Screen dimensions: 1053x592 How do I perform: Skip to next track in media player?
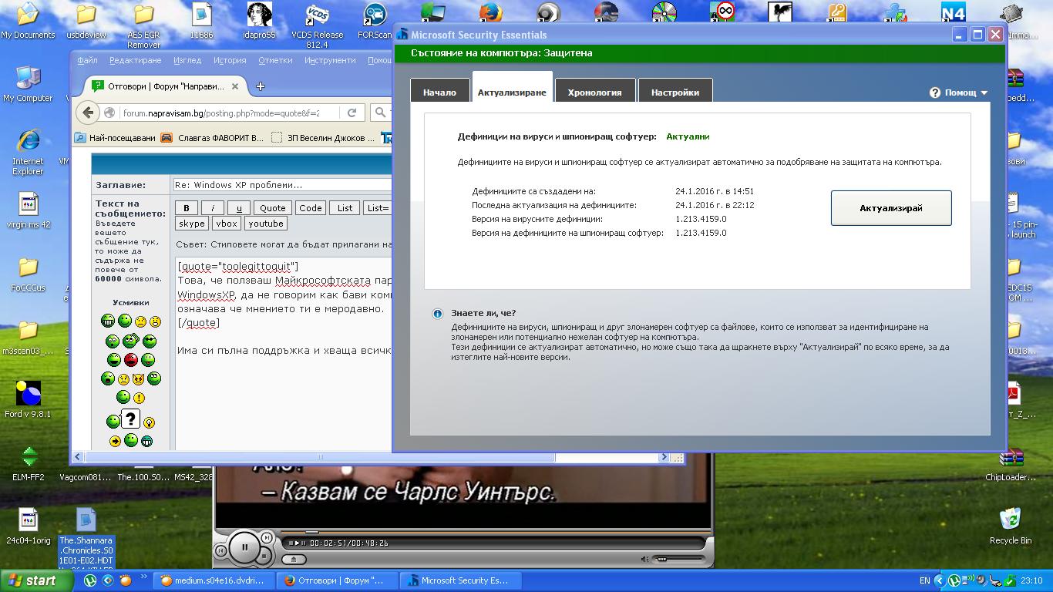[267, 537]
